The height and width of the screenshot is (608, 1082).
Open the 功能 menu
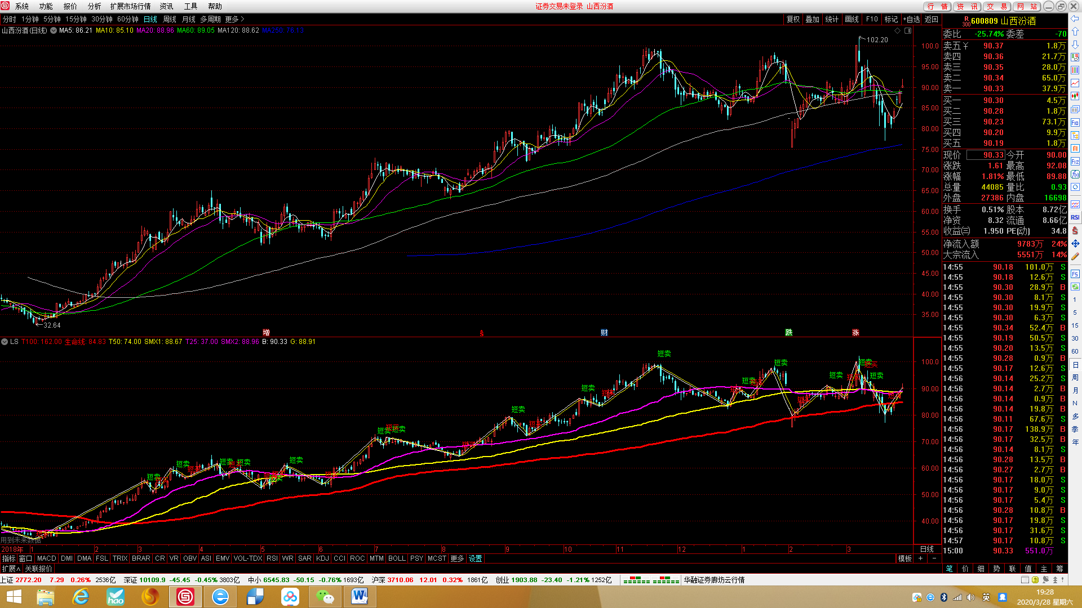click(46, 6)
